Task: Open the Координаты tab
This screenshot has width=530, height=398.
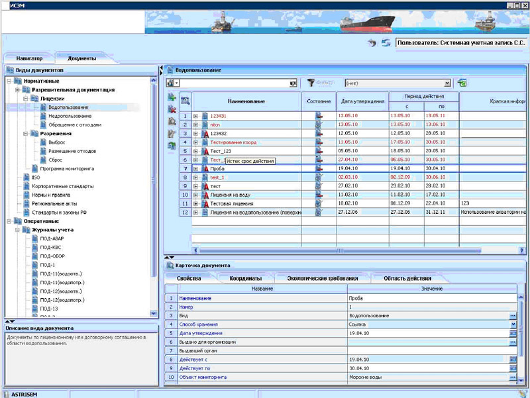Action: (245, 278)
